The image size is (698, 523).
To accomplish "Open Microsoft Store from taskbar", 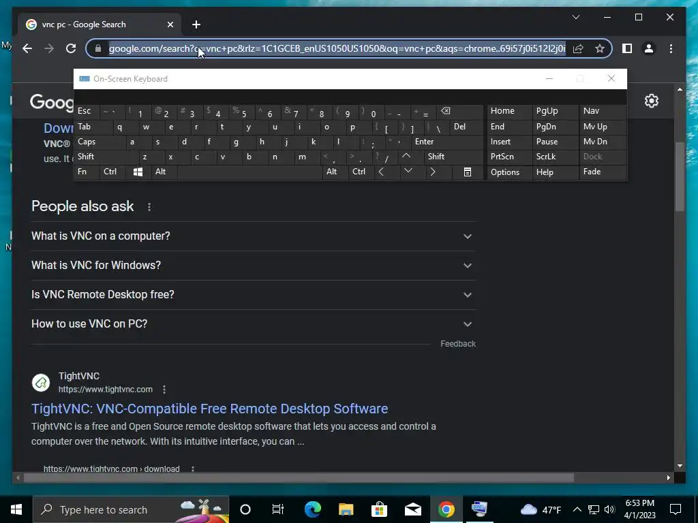I will click(x=379, y=509).
